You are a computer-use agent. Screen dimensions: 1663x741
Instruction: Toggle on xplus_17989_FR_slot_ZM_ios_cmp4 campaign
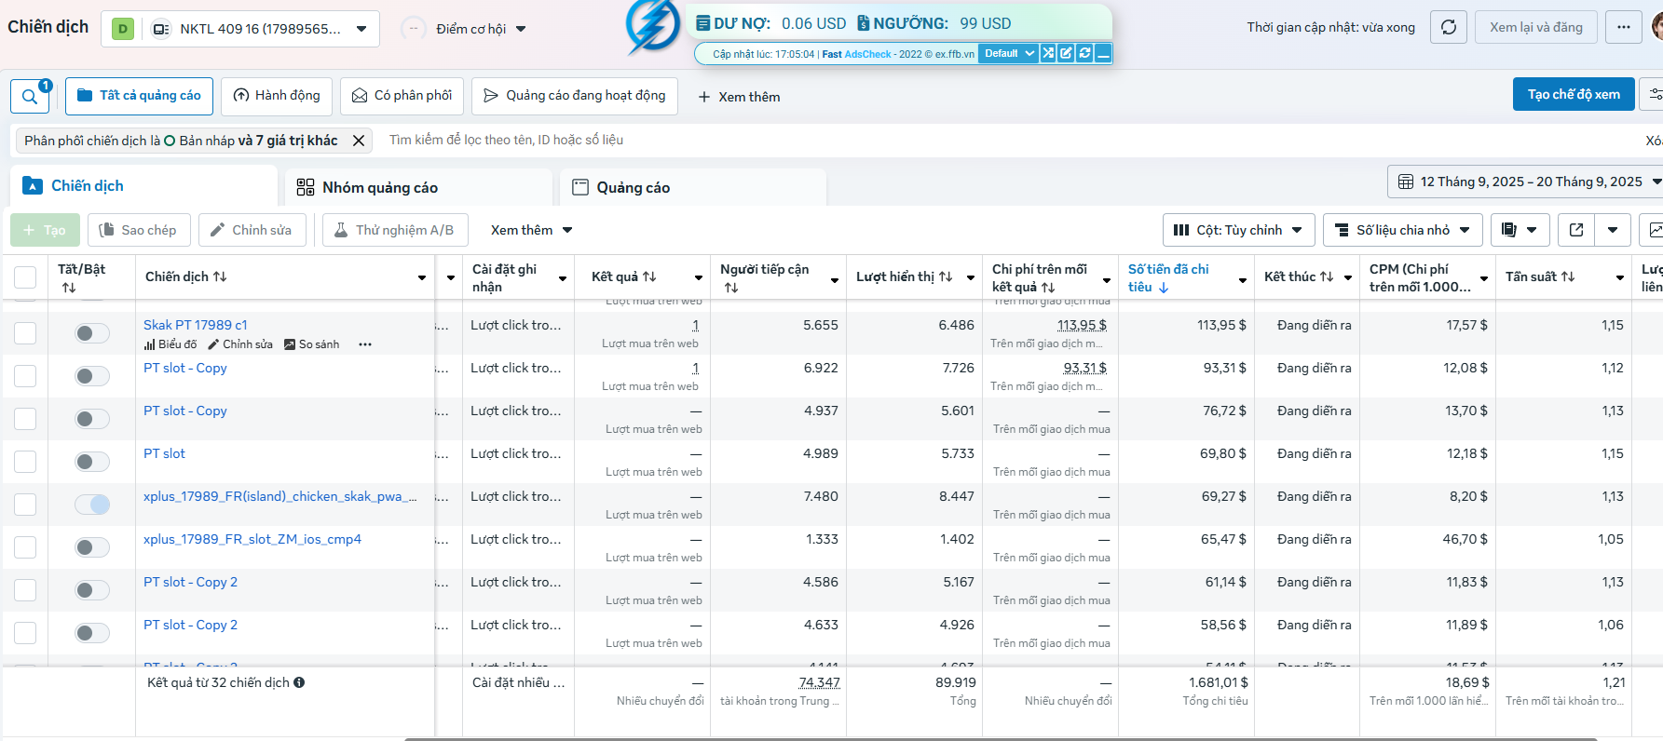coord(92,547)
